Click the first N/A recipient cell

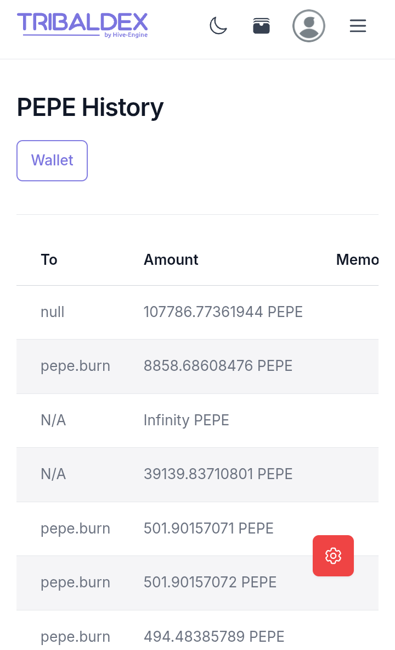53,420
